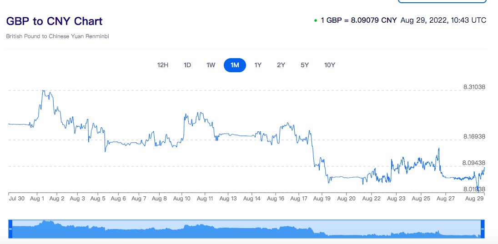Click the middle of the navigator overview chart
The image size is (498, 244).
coord(246,229)
